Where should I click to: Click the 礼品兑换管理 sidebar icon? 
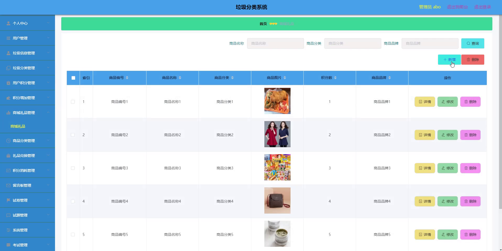tap(8, 156)
